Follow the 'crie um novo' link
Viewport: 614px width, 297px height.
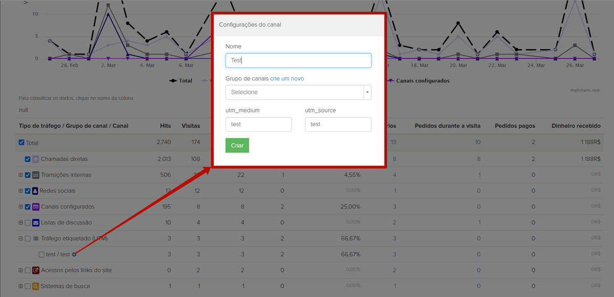287,79
